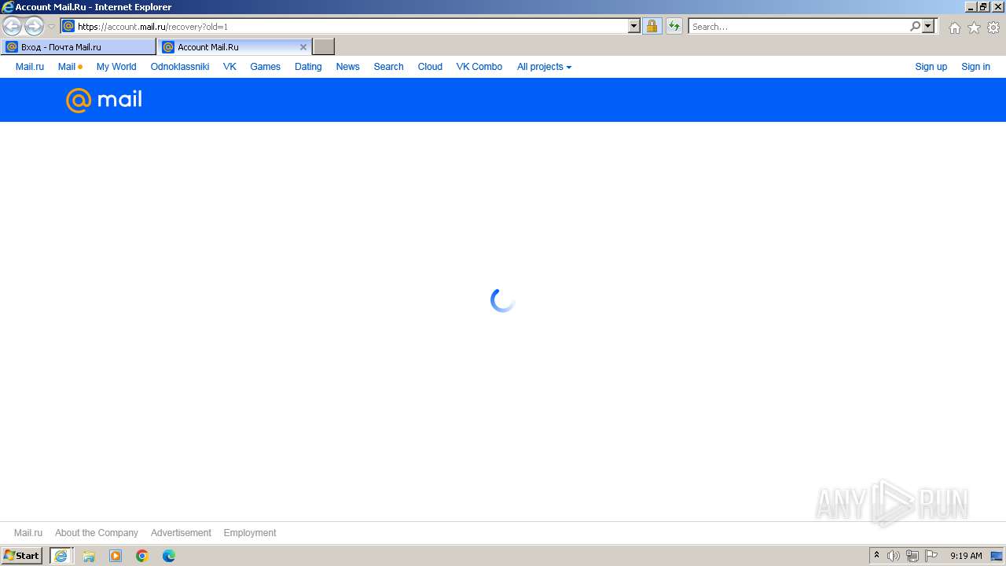Open File Explorer from taskbar
Image resolution: width=1006 pixels, height=566 pixels.
click(x=89, y=556)
